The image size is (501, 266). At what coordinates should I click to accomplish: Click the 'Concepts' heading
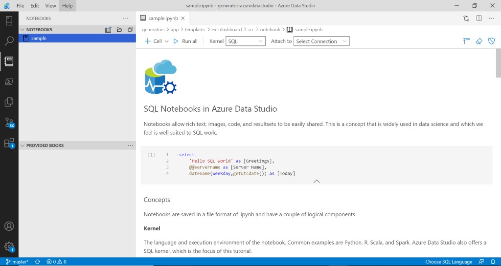[x=157, y=200]
